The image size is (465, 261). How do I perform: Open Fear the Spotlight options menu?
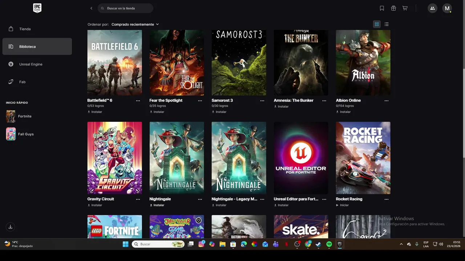coord(200,101)
